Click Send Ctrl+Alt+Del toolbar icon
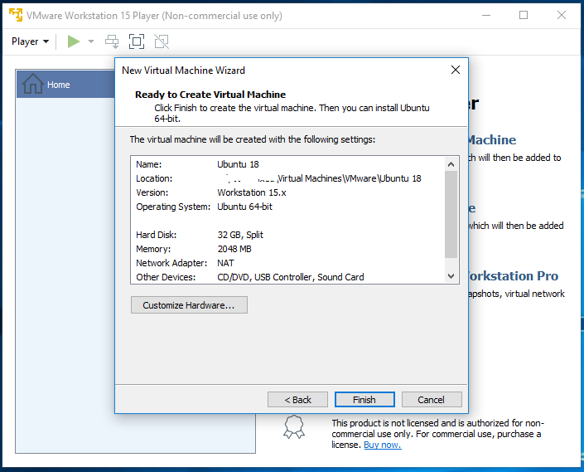Image resolution: width=584 pixels, height=472 pixels. pos(112,41)
